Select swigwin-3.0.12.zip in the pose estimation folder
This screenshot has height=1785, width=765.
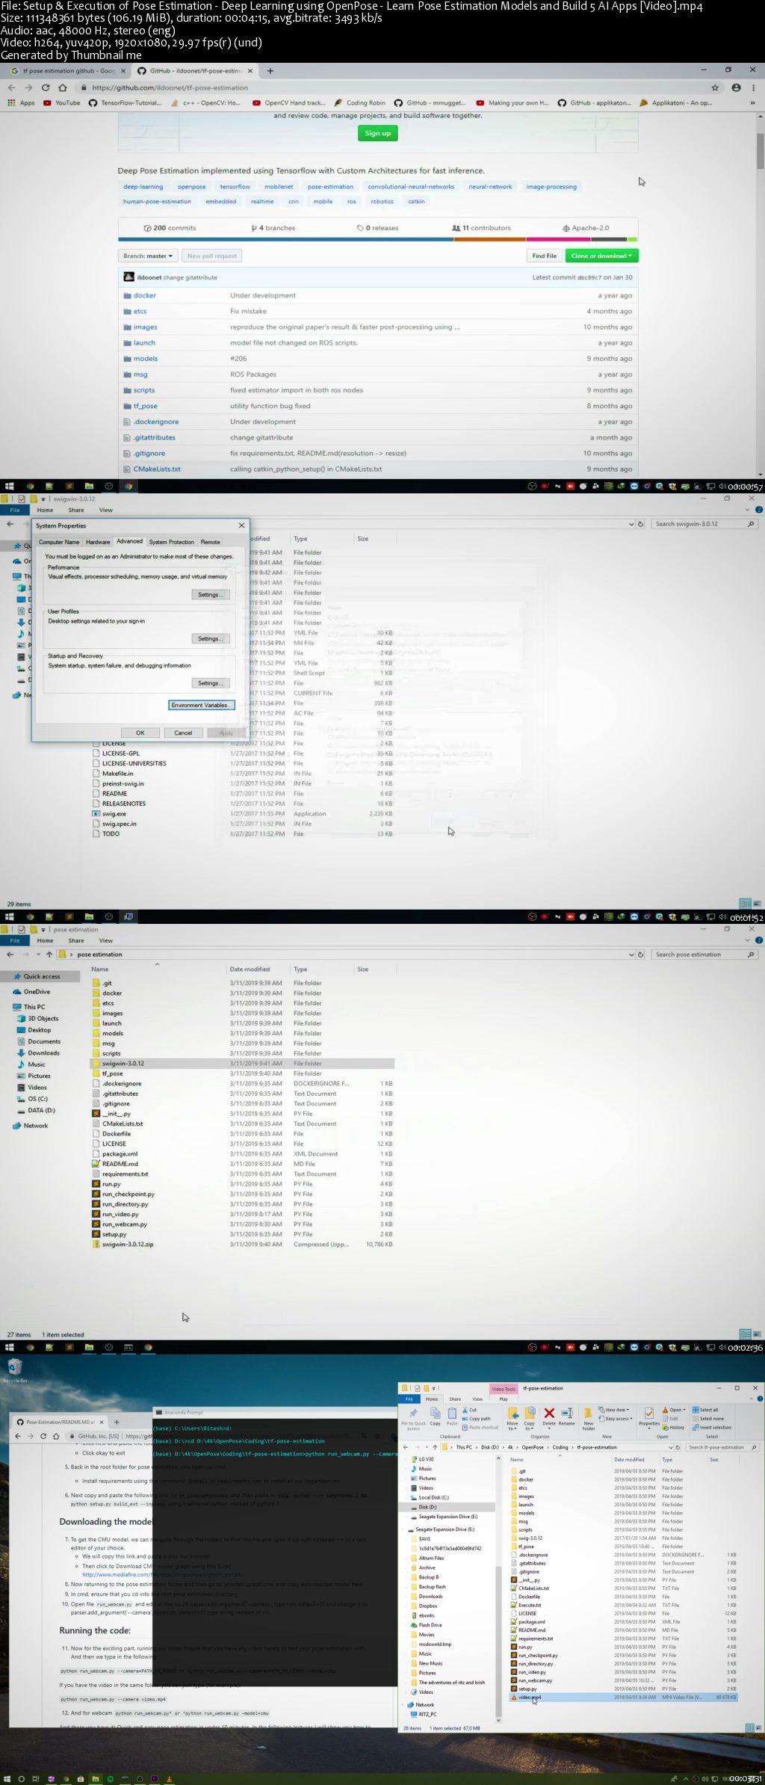[128, 1245]
